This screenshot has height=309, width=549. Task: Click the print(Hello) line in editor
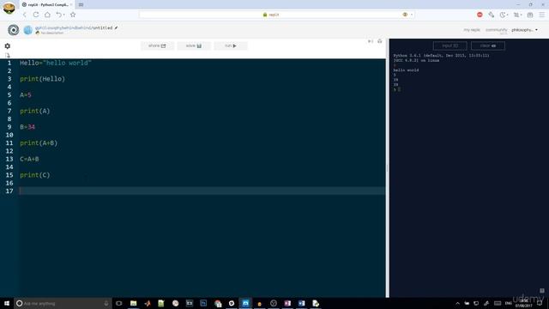click(x=42, y=79)
